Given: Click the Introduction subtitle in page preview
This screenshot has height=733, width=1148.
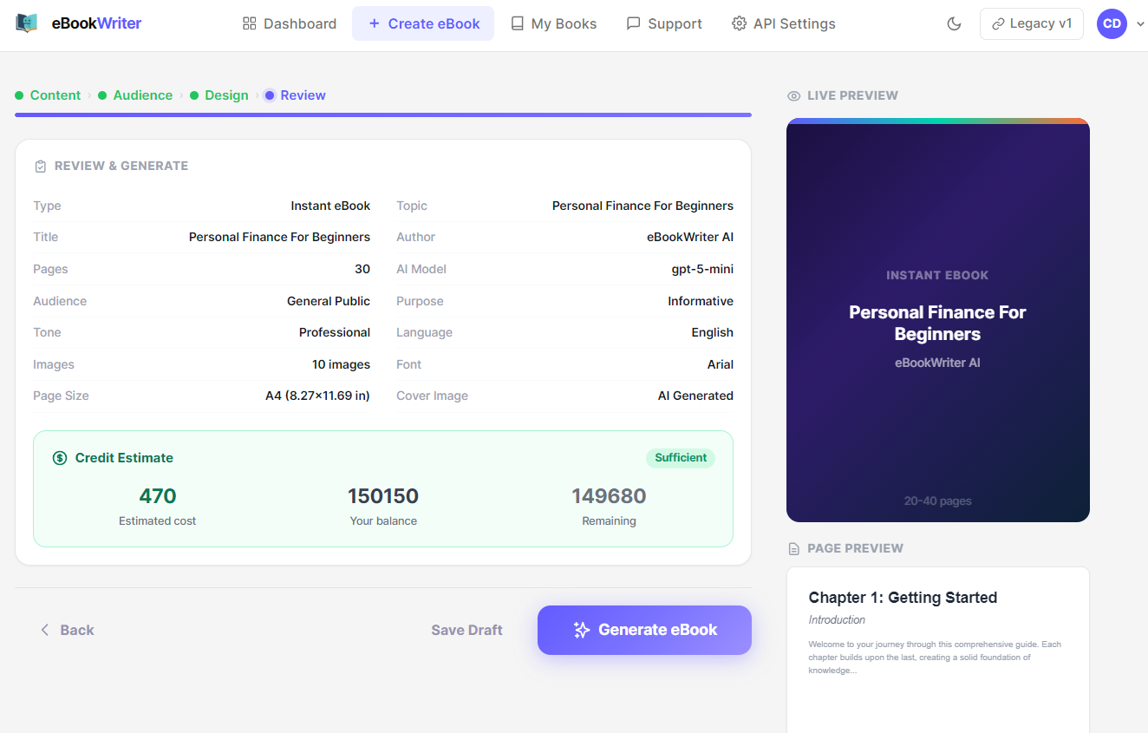Looking at the screenshot, I should pos(837,619).
